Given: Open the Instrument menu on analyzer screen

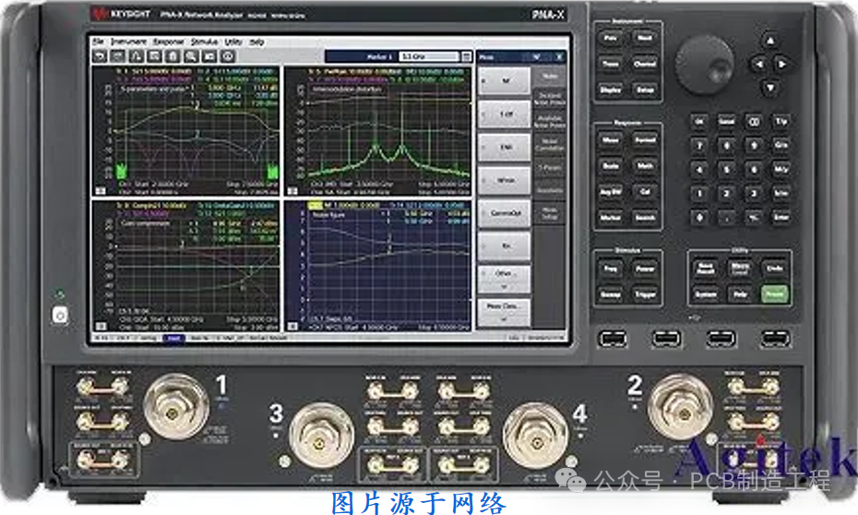Looking at the screenshot, I should (x=128, y=42).
